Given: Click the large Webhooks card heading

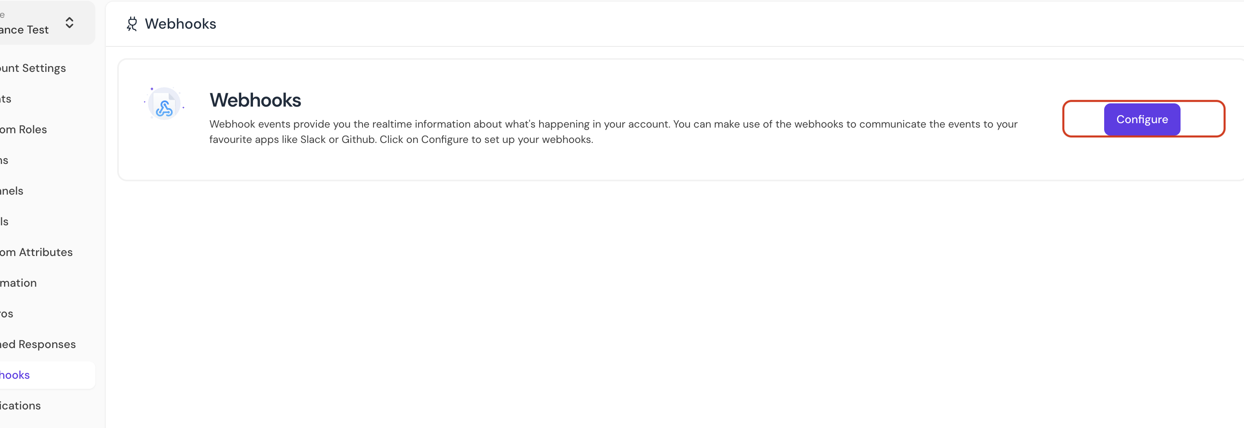Looking at the screenshot, I should coord(255,100).
